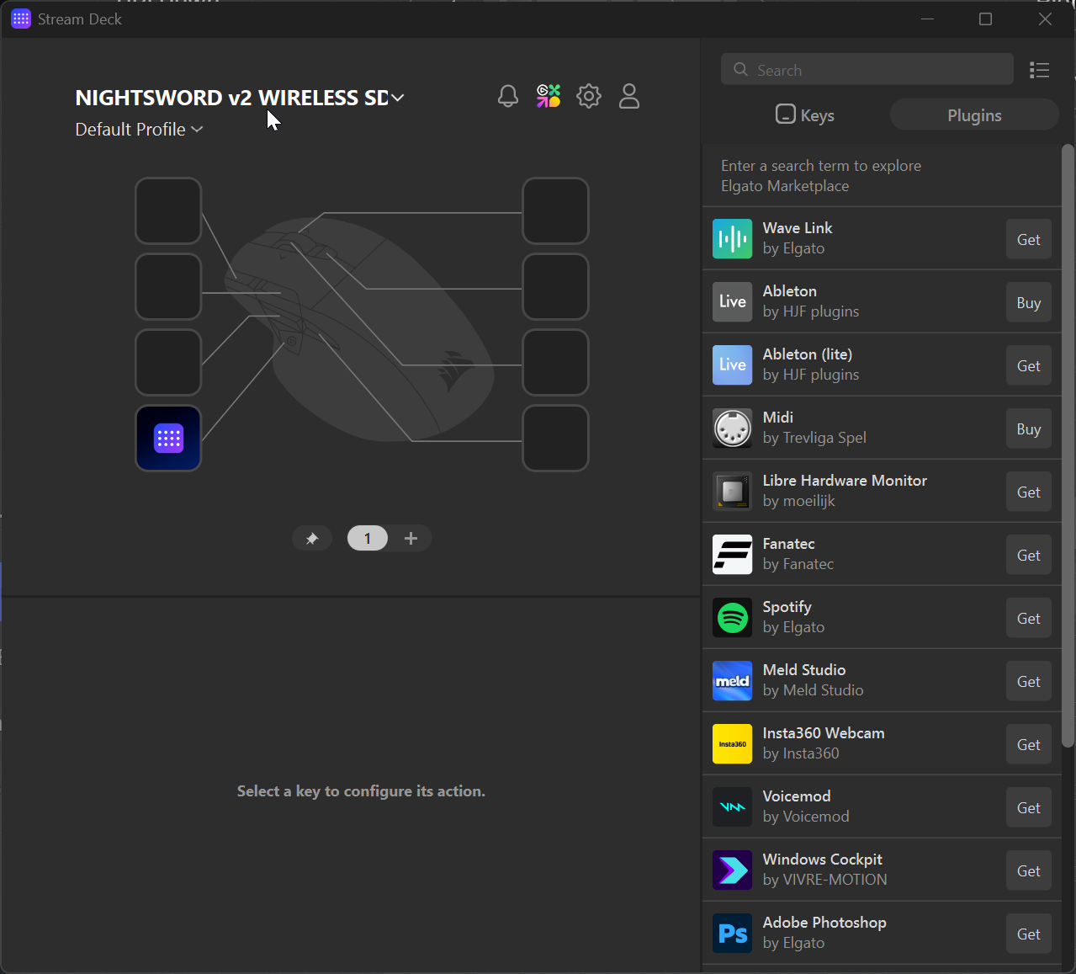Select the top-left empty mouse key slot
Screen dimensions: 1076x974
[x=168, y=210]
